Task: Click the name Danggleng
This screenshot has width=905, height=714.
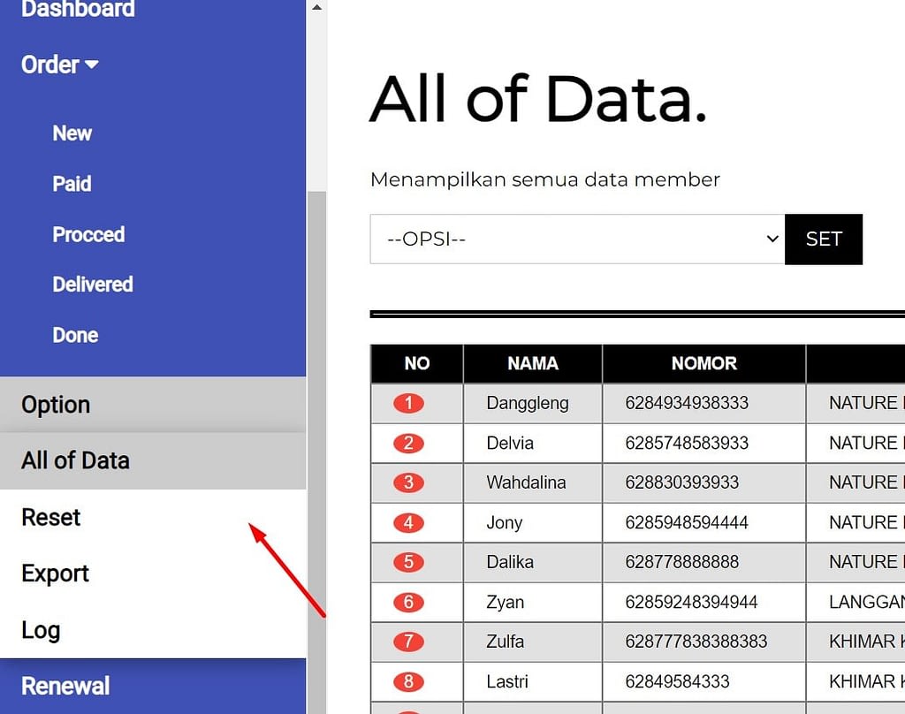Action: click(528, 403)
